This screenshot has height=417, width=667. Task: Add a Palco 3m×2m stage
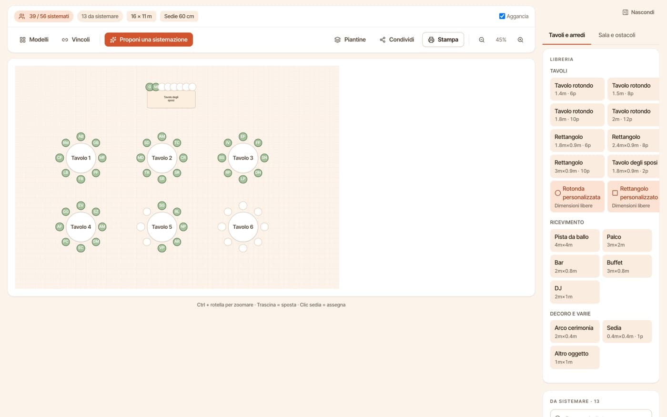point(627,241)
